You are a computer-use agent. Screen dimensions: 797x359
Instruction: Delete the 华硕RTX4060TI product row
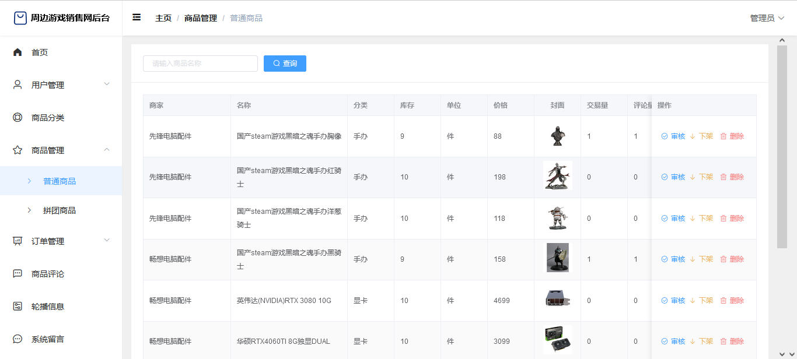(732, 342)
